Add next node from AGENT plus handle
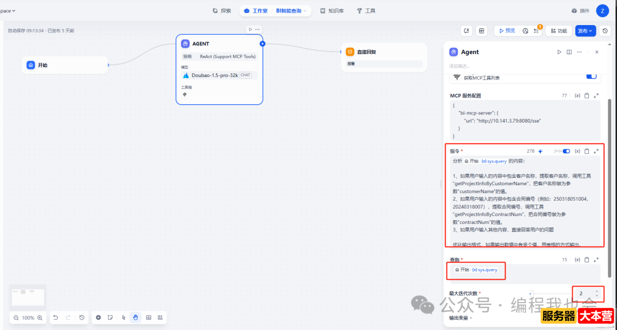This screenshot has width=617, height=330. [x=262, y=43]
